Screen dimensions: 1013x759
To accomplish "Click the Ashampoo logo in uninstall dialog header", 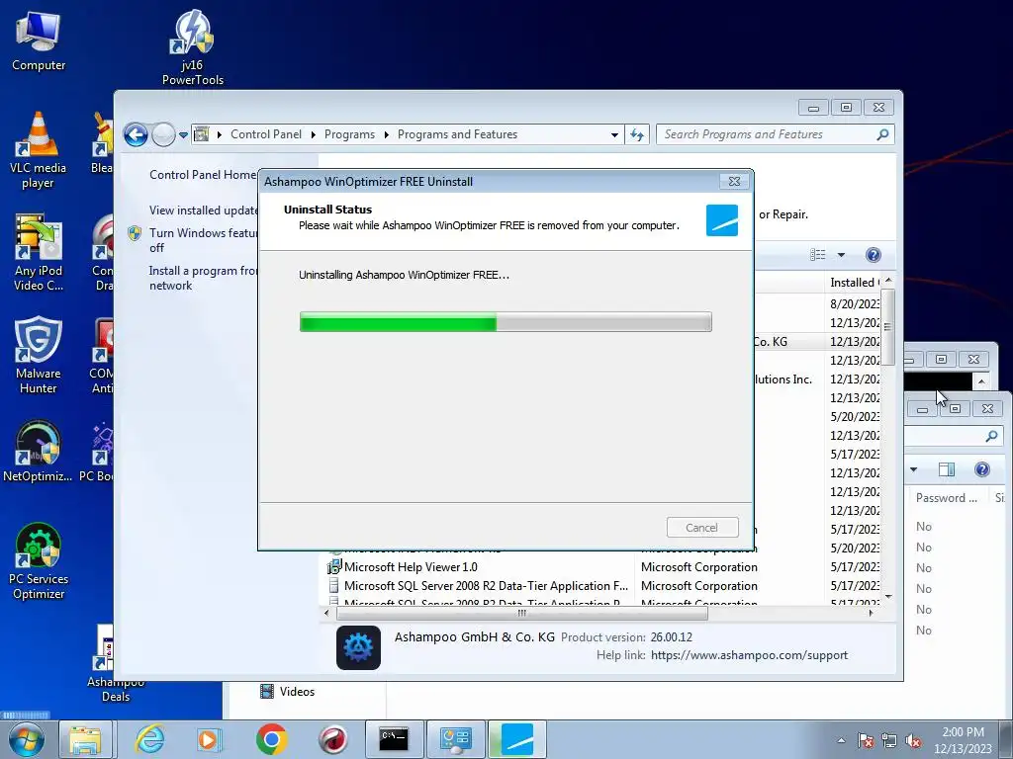I will click(722, 220).
